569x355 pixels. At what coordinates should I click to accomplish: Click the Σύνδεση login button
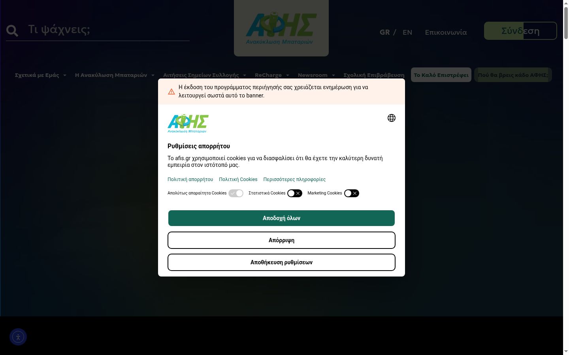click(x=520, y=31)
